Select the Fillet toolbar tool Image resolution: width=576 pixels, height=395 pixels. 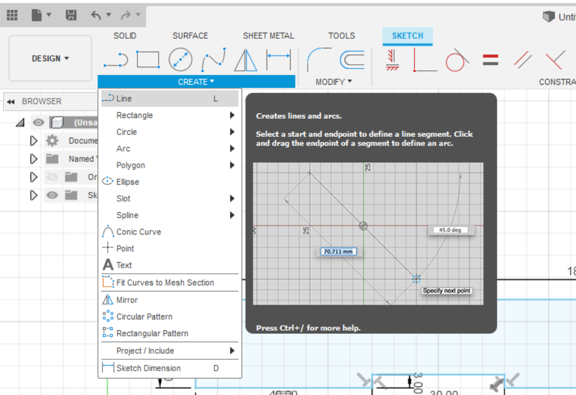(319, 59)
